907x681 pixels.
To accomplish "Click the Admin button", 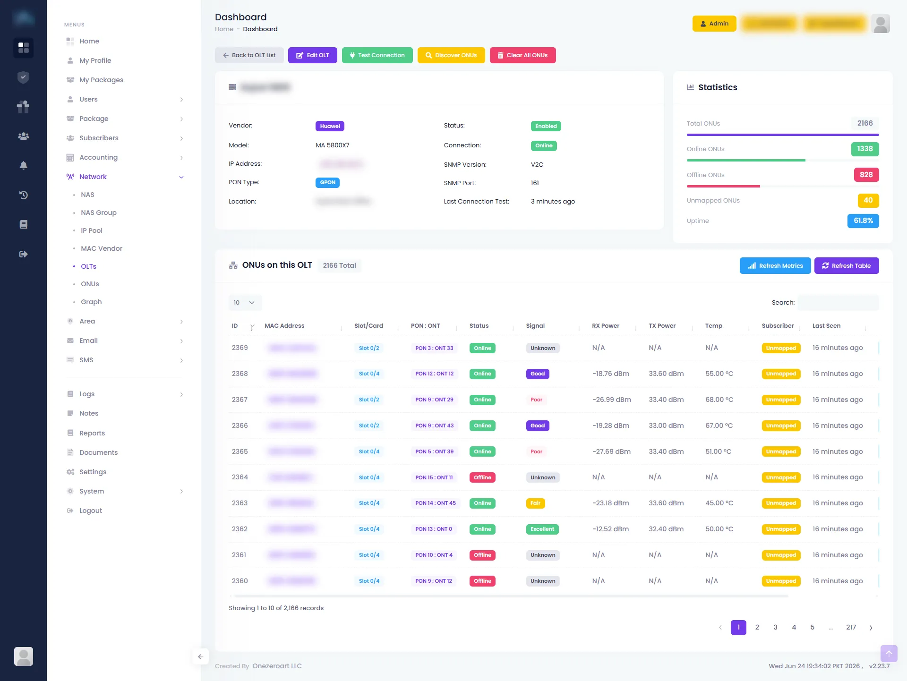I will 714,24.
